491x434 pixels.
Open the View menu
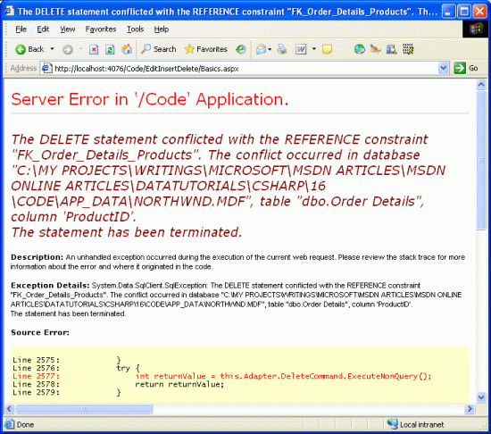(x=67, y=29)
